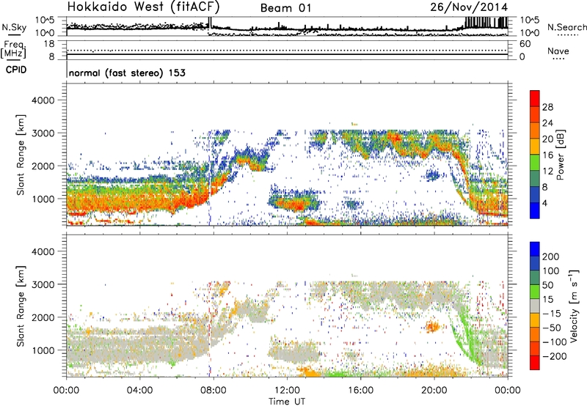Click the '16:00' time tick label
Screen dimensions: 587x406
[x=360, y=390]
